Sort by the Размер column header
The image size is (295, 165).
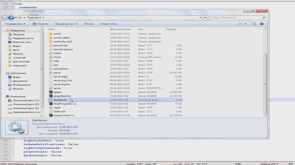[171, 29]
